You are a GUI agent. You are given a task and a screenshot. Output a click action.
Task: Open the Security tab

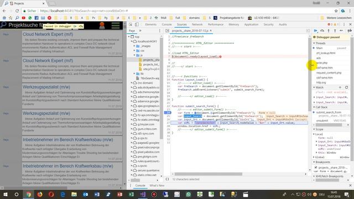coord(268,24)
